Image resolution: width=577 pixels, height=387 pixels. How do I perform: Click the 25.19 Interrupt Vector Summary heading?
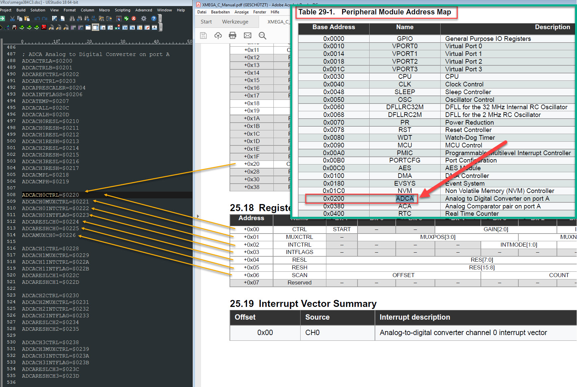point(303,304)
